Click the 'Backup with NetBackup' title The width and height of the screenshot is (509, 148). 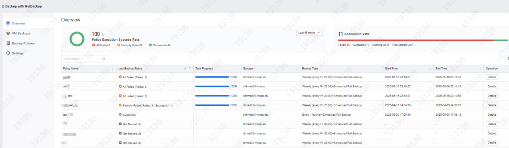(23, 6)
